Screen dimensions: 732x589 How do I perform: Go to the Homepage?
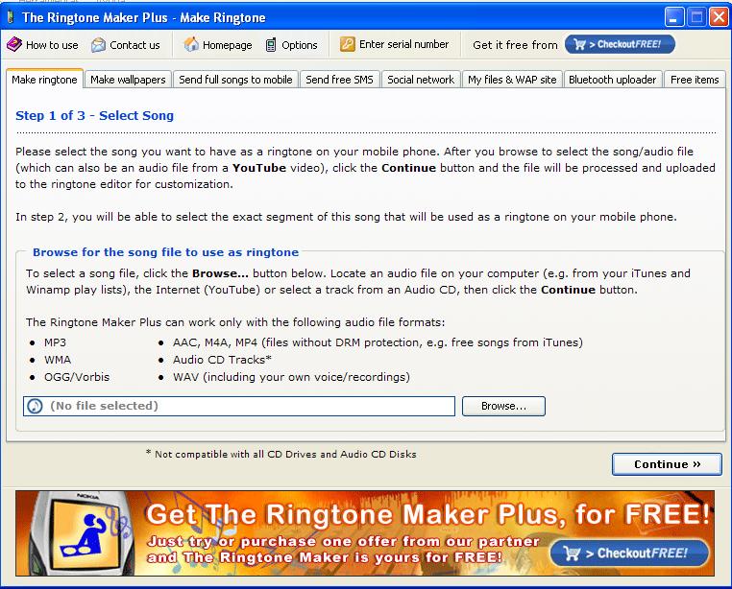click(217, 45)
